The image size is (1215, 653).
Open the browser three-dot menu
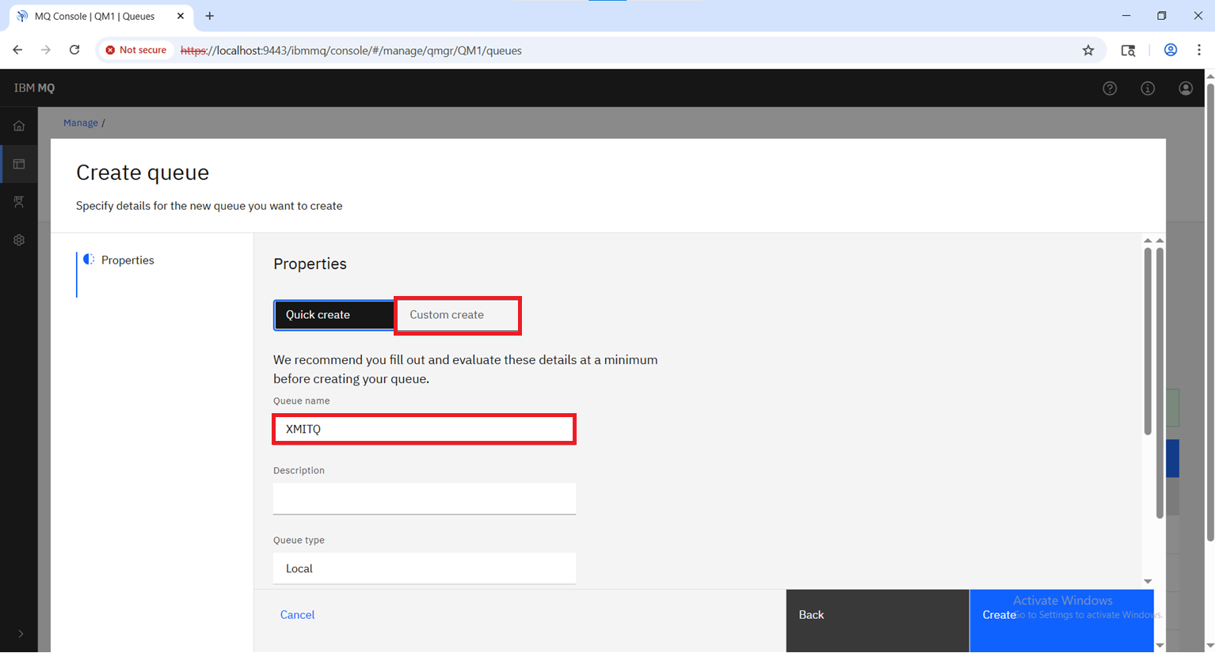(x=1199, y=50)
